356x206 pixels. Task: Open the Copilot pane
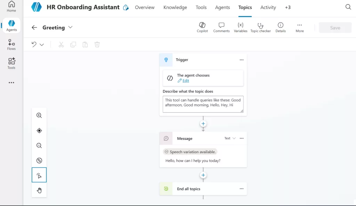pyautogui.click(x=202, y=27)
